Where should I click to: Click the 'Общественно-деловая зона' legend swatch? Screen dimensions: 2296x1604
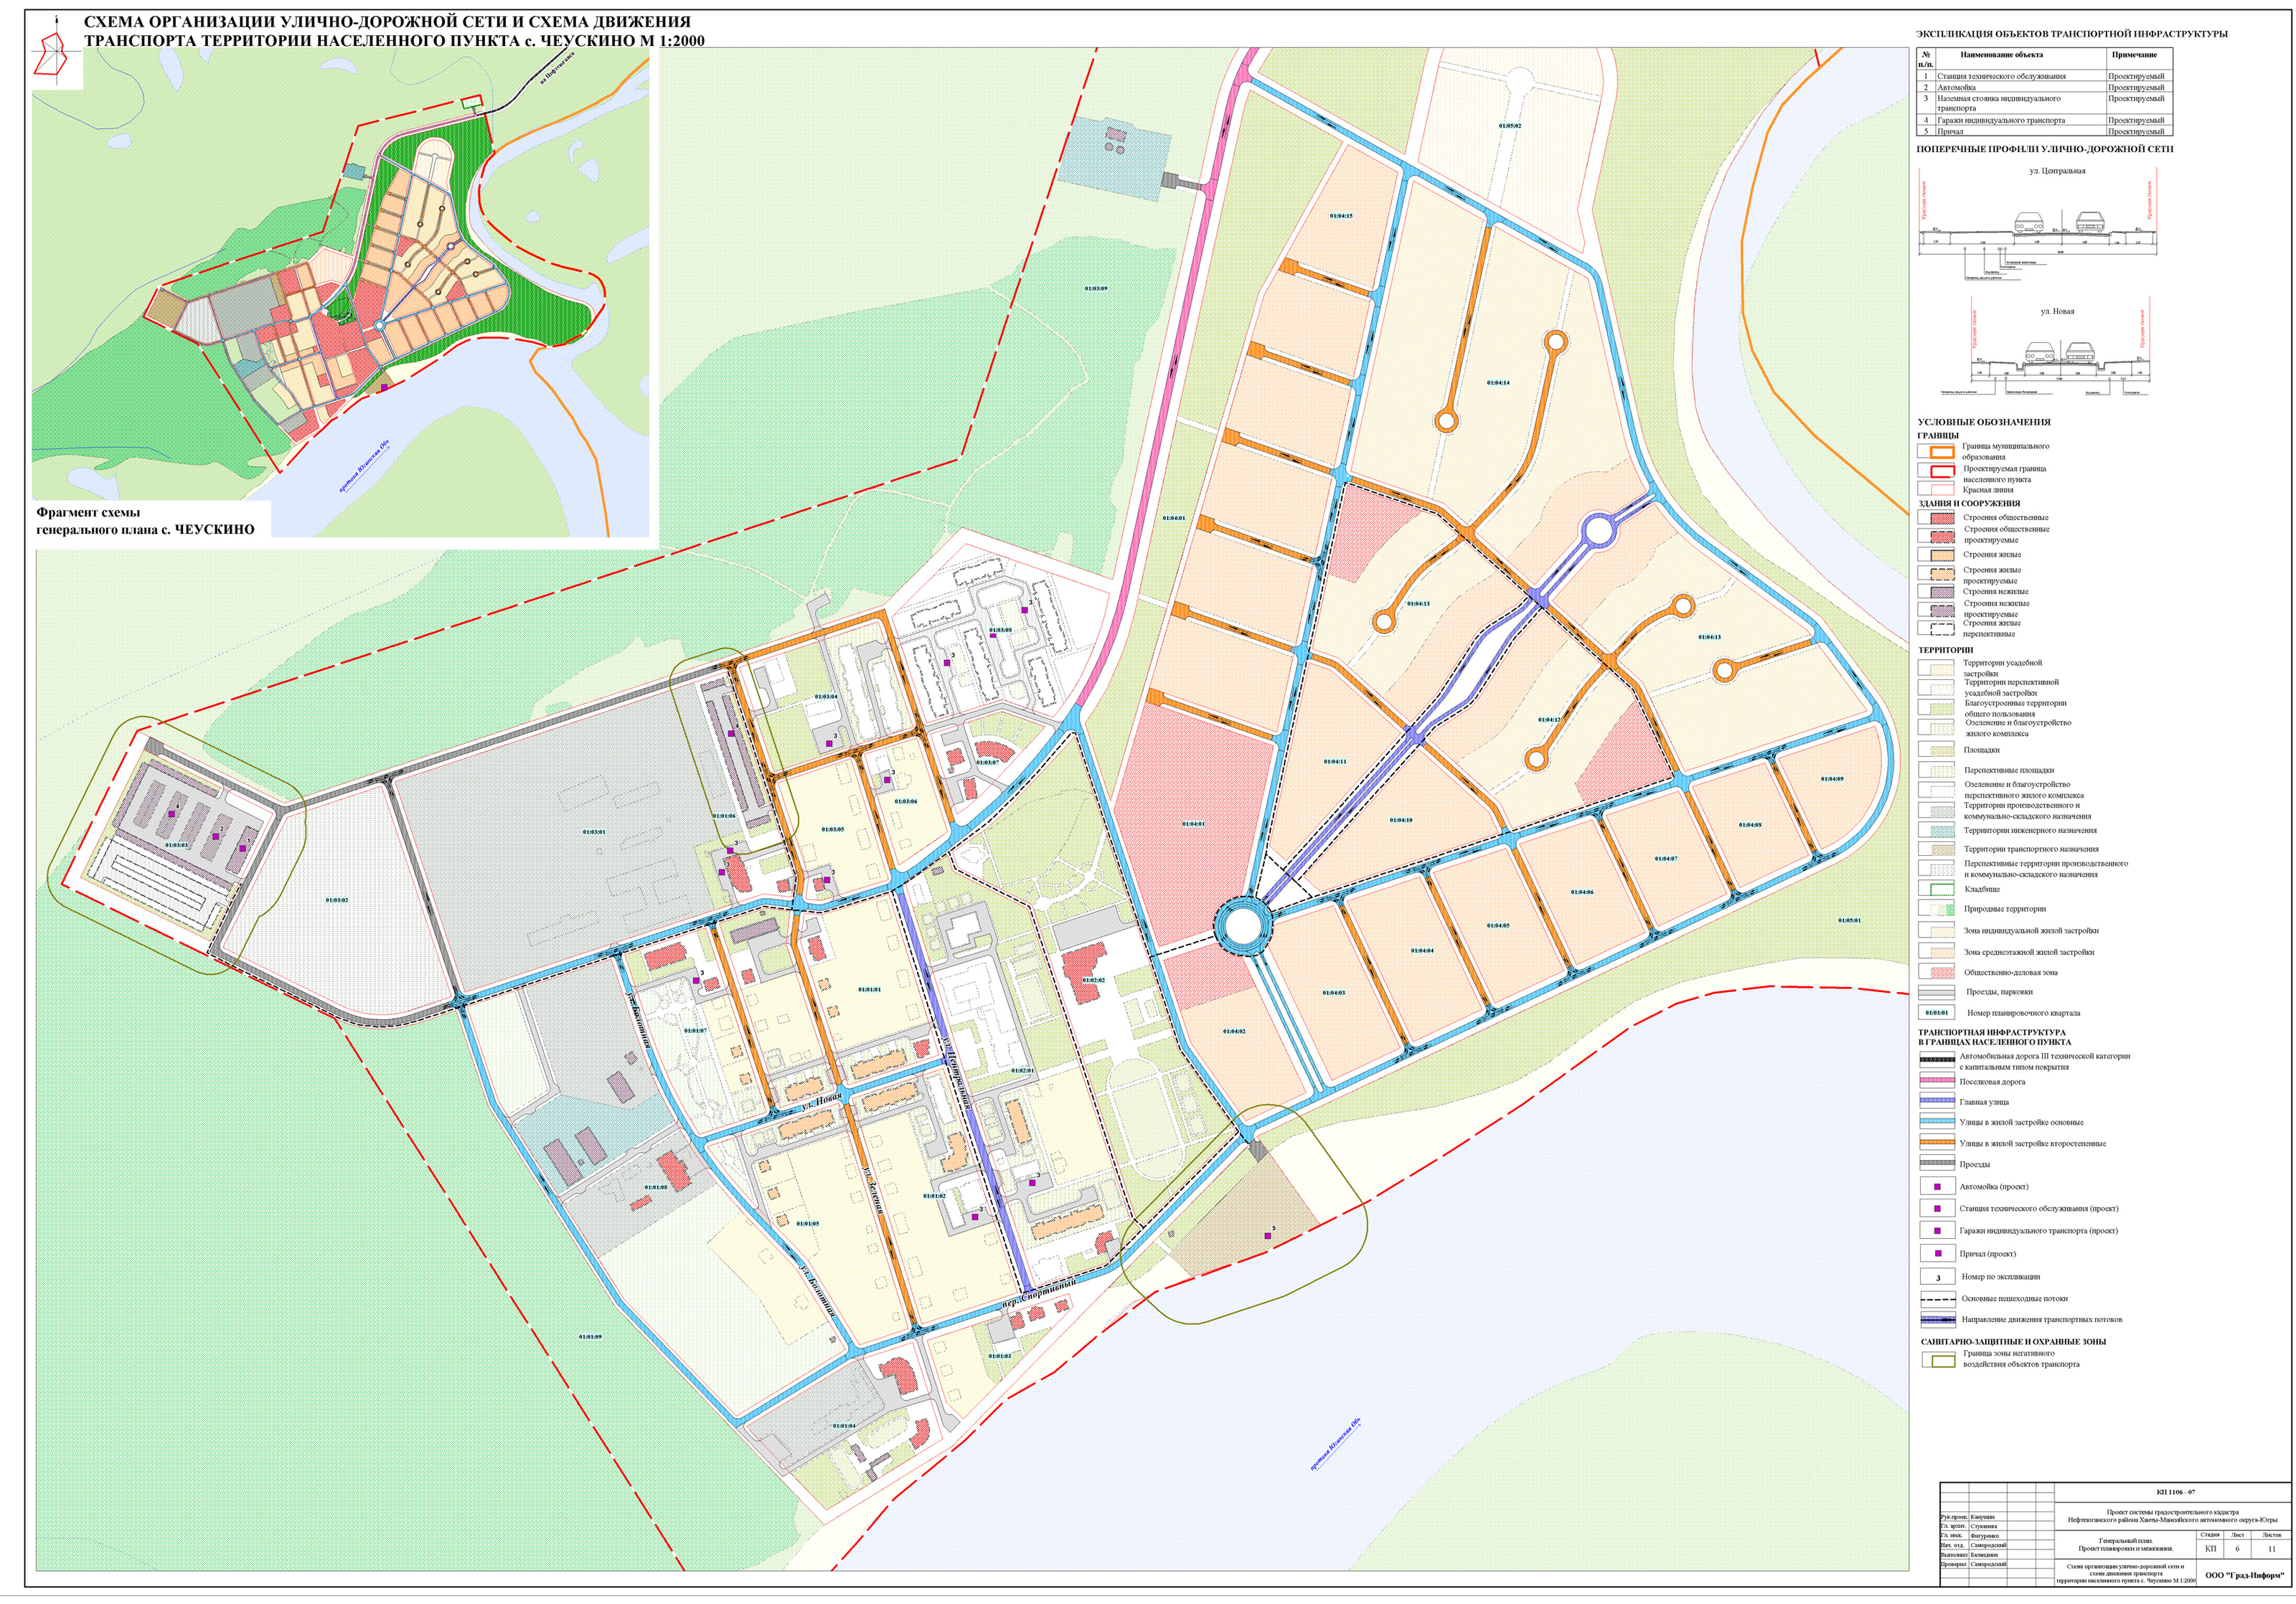point(1936,972)
